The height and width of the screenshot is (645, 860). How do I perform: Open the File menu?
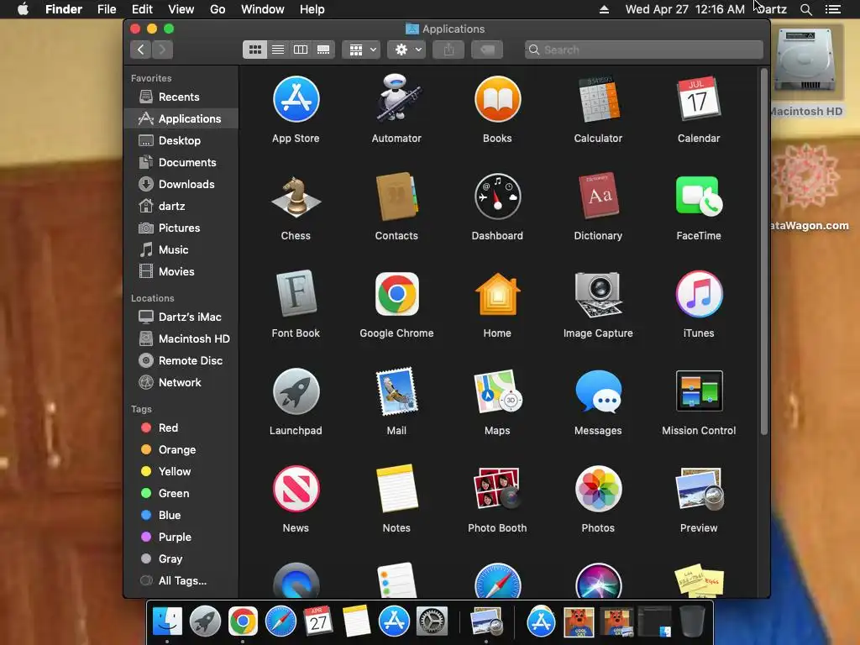pyautogui.click(x=107, y=9)
